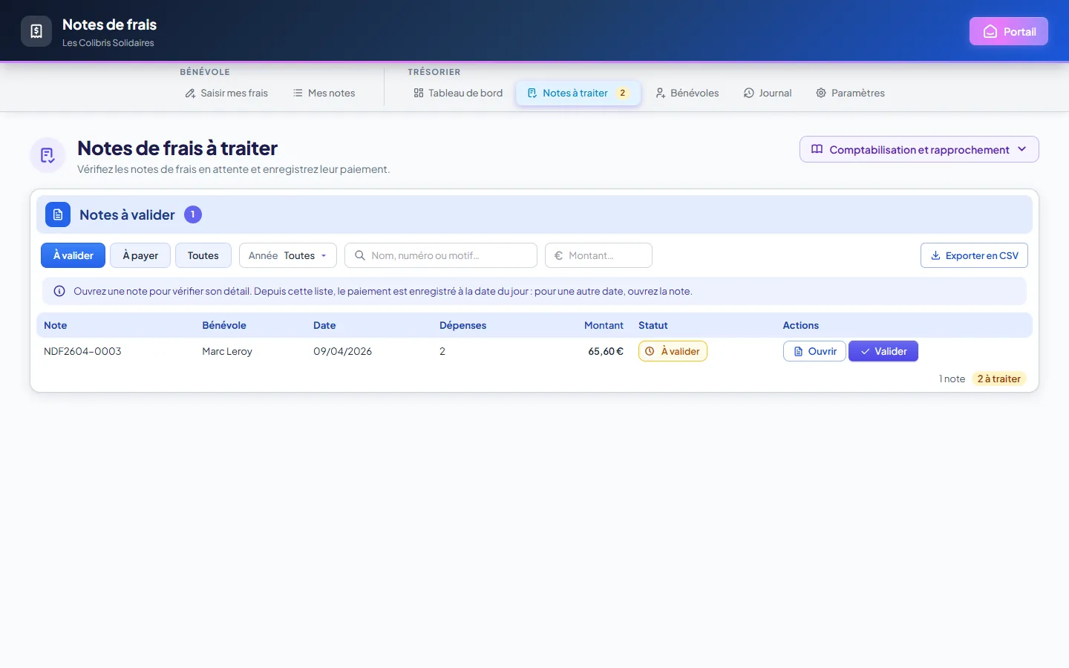The height and width of the screenshot is (668, 1069).
Task: Open the Bénévoles section
Action: 687,93
